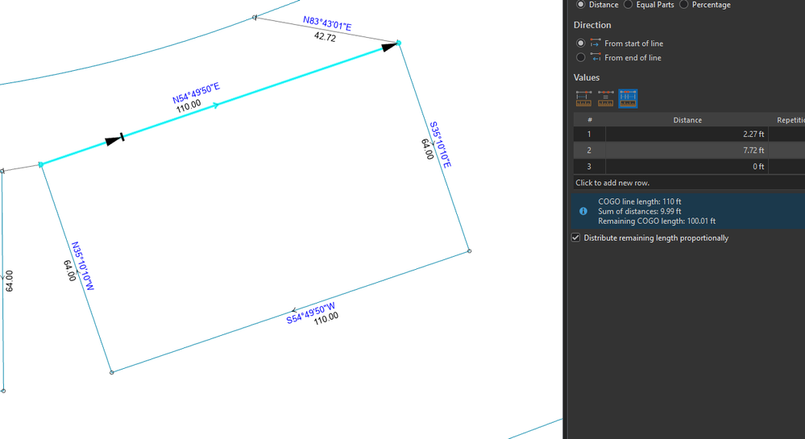The image size is (805, 439).
Task: Click the 42.72 distance label
Action: [x=325, y=37]
